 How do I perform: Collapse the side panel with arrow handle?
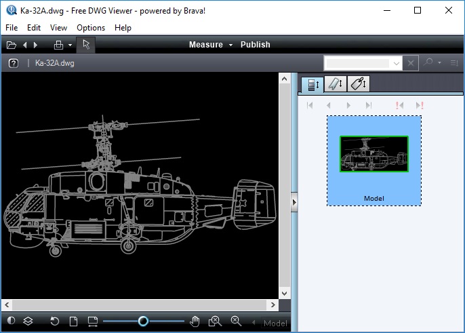point(294,202)
